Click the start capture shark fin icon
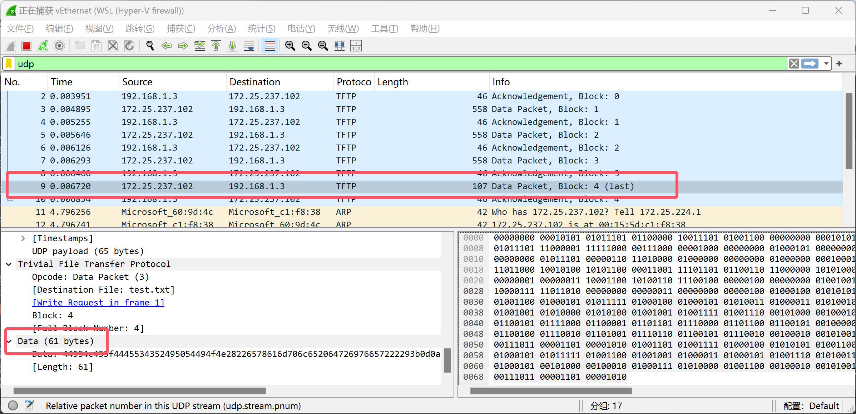 [x=11, y=46]
